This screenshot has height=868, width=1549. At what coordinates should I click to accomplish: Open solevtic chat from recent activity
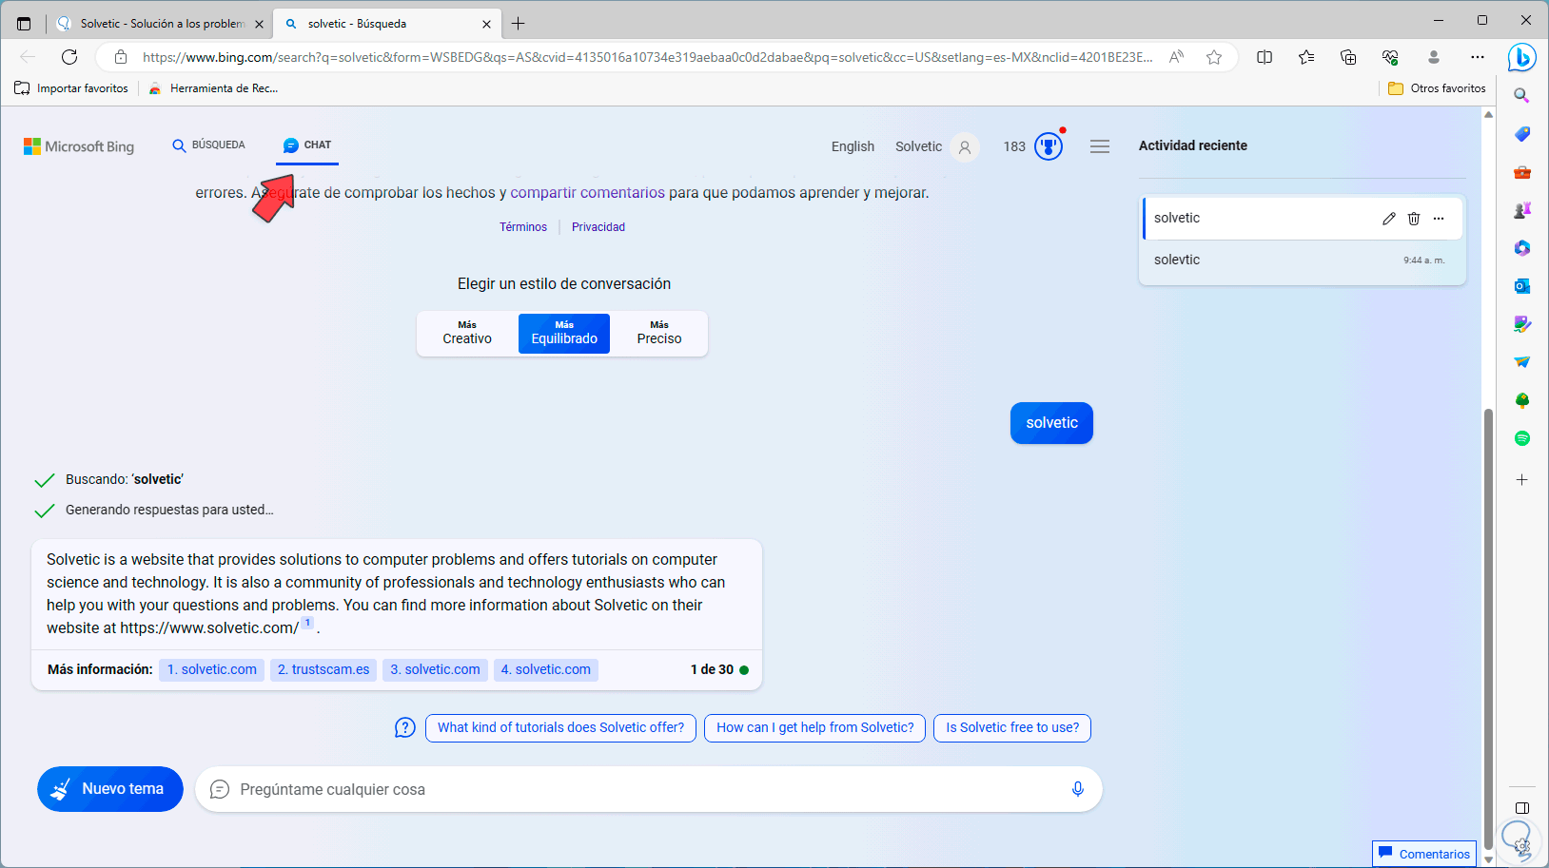click(x=1302, y=260)
